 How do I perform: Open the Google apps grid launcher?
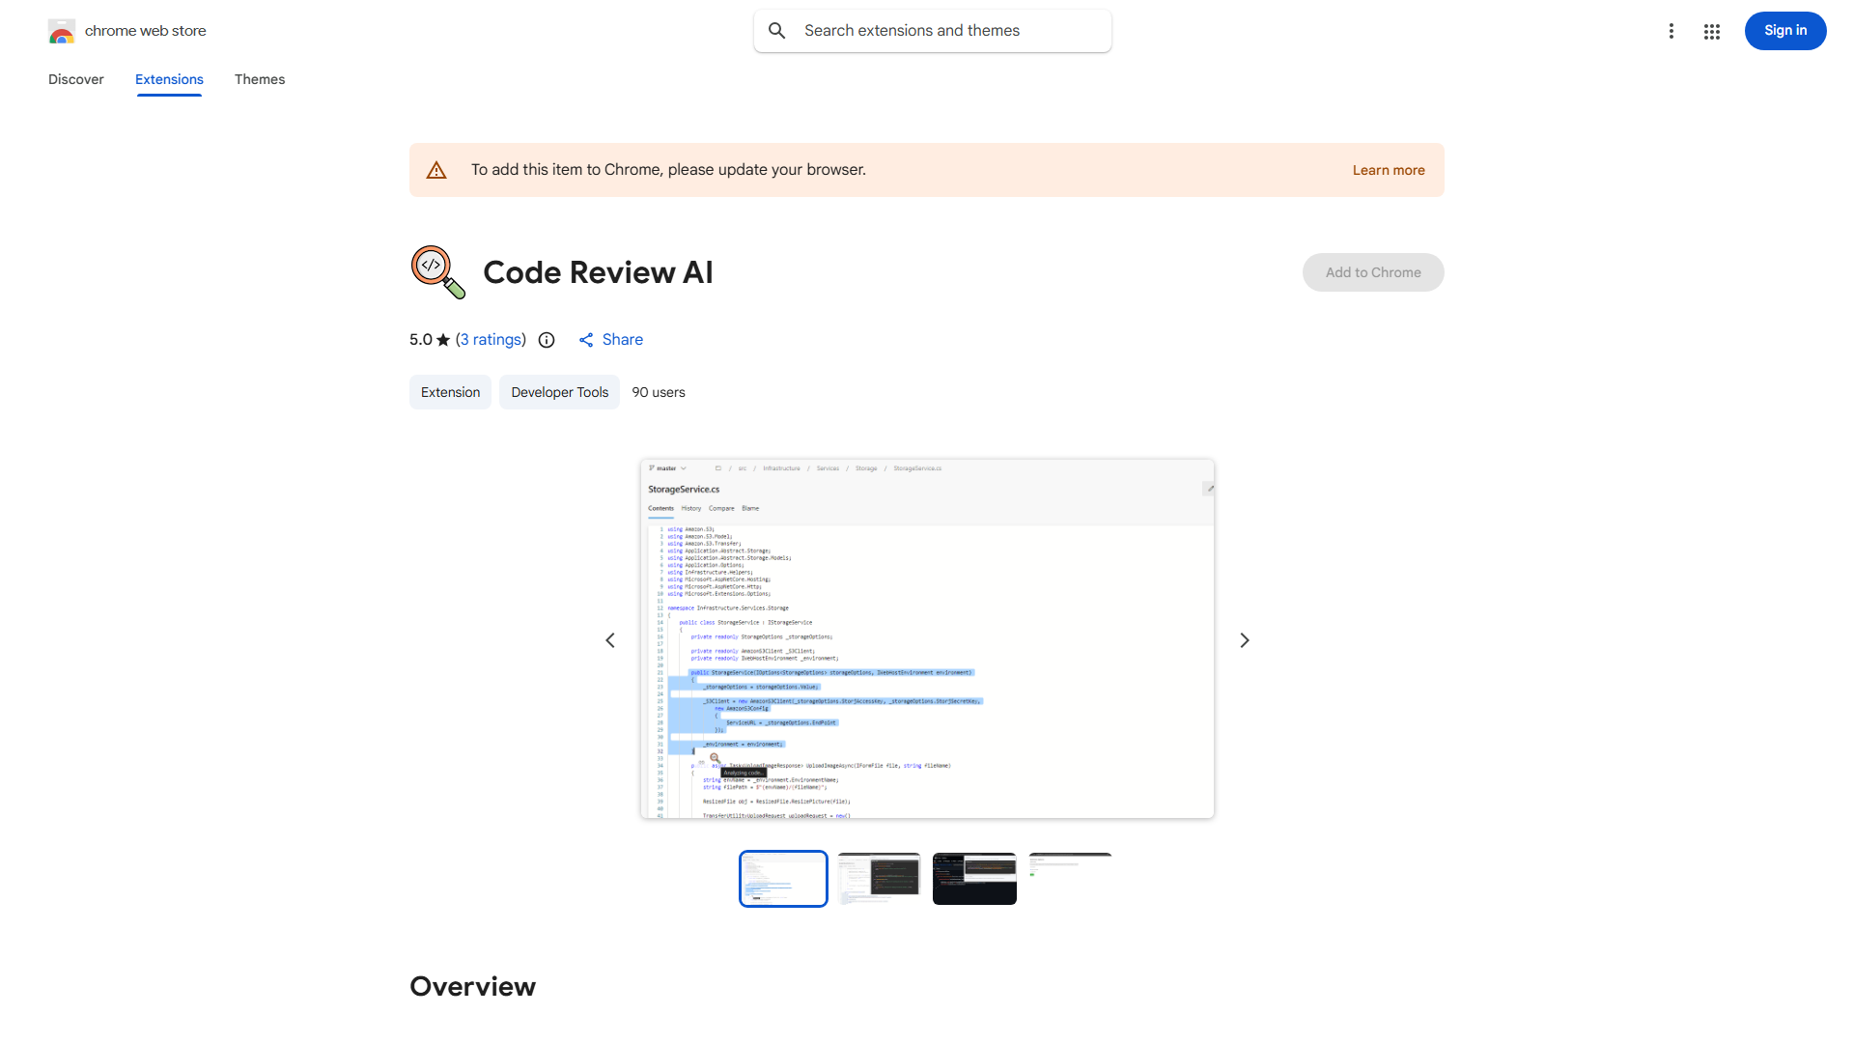point(1712,31)
